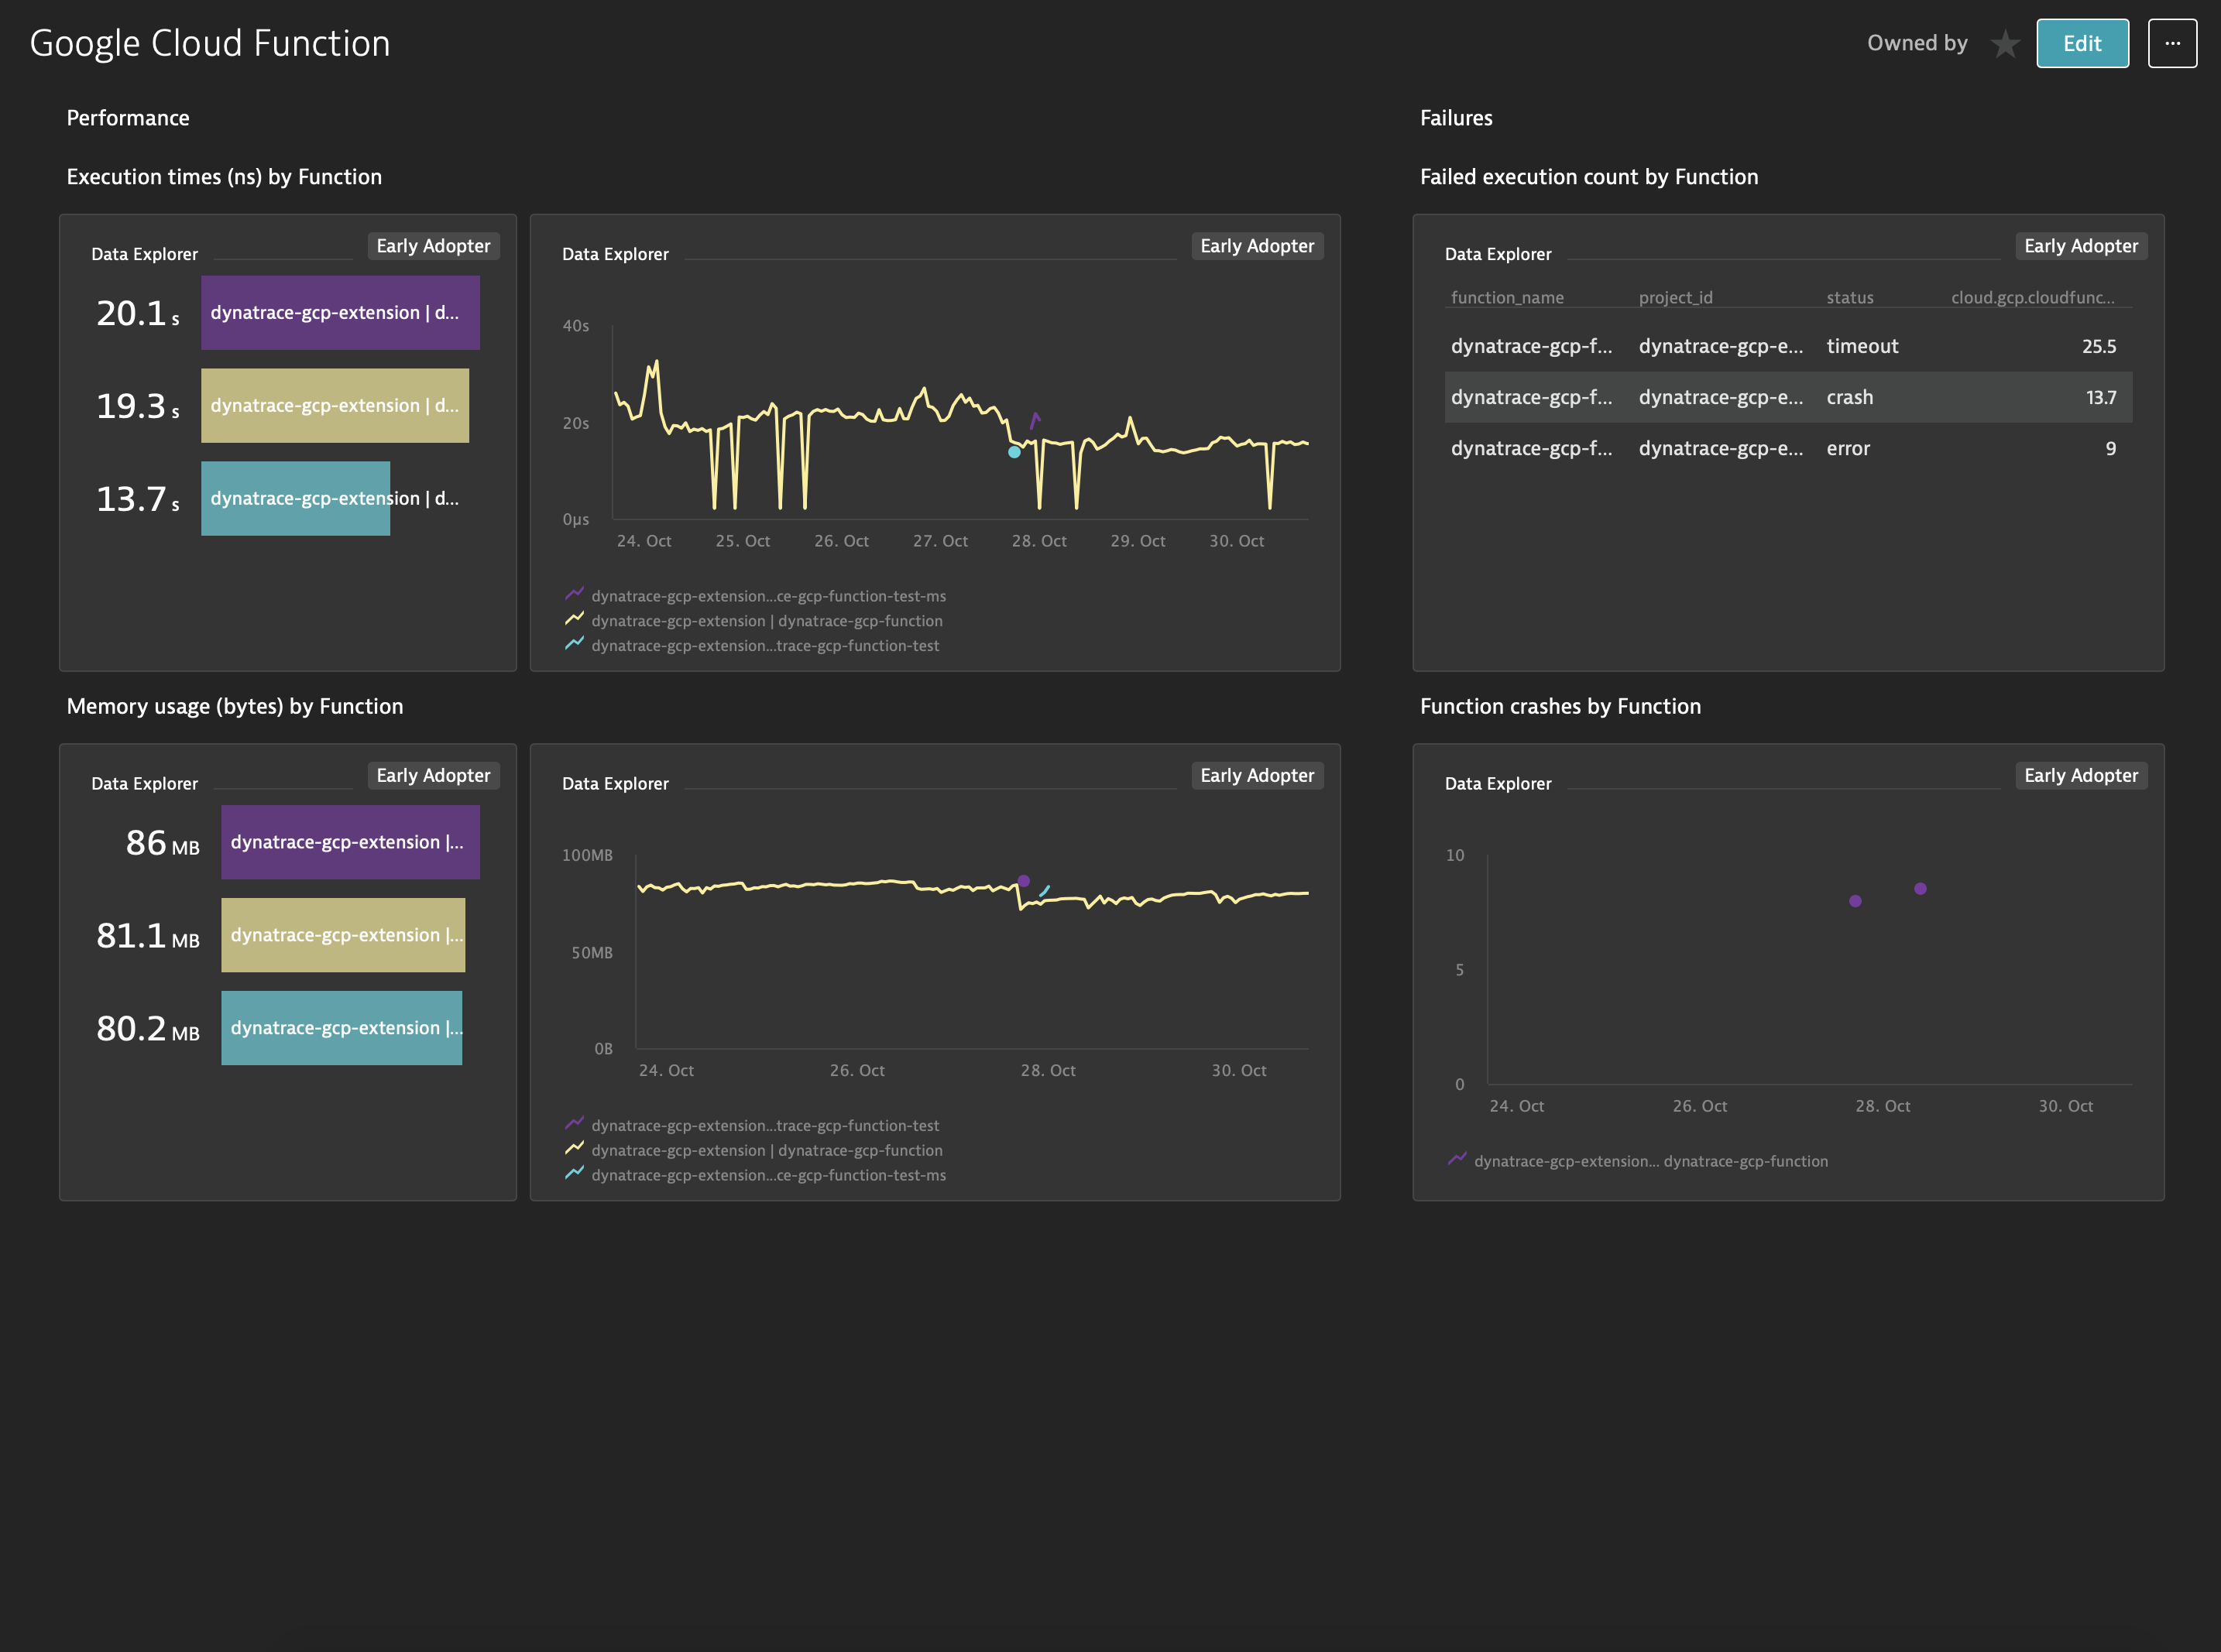Click 'Function crashes by Function' heading
This screenshot has height=1652, width=2221.
pyautogui.click(x=1560, y=706)
